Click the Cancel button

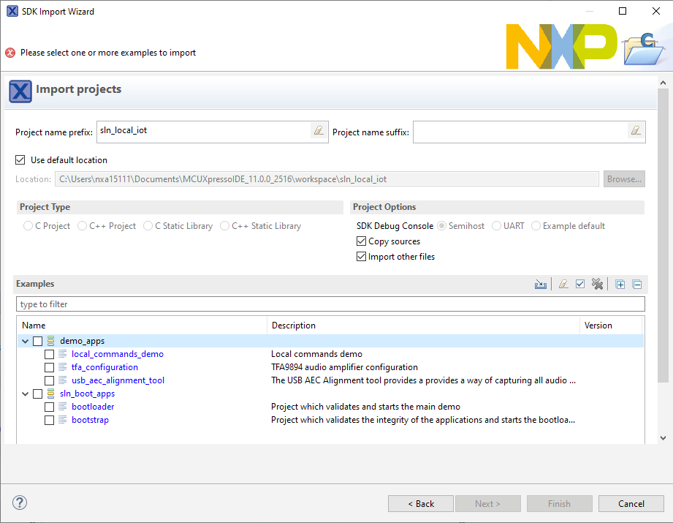click(631, 503)
